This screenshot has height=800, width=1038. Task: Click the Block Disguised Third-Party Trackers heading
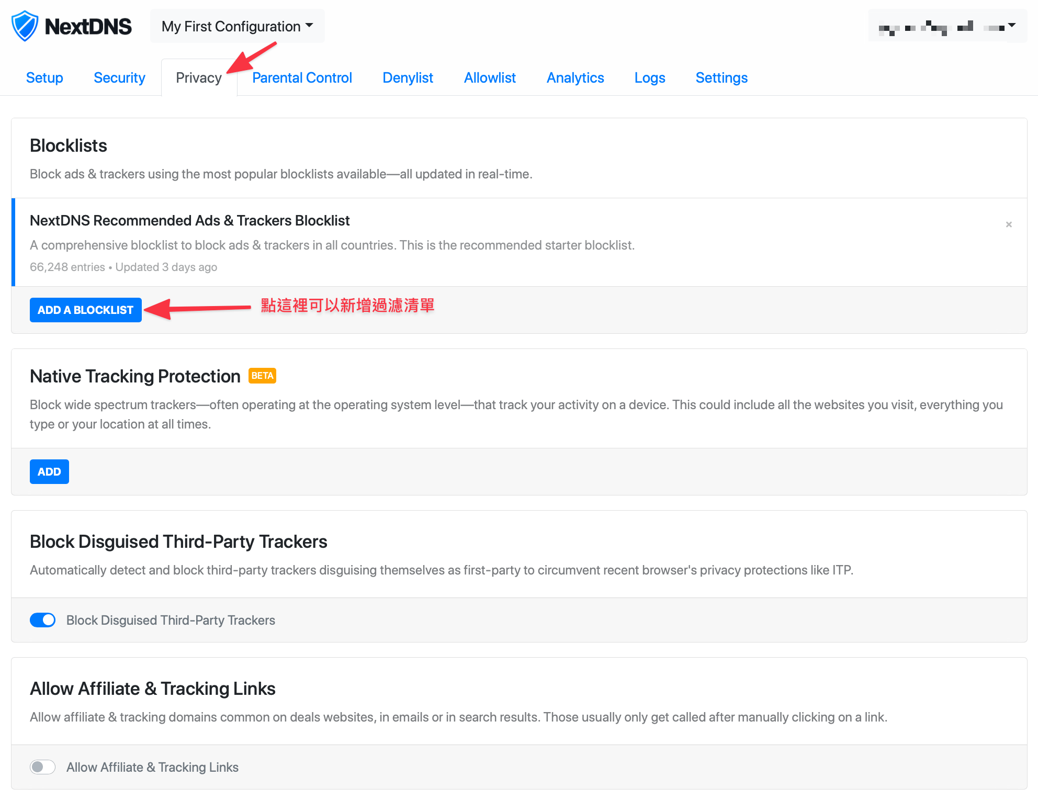(178, 542)
